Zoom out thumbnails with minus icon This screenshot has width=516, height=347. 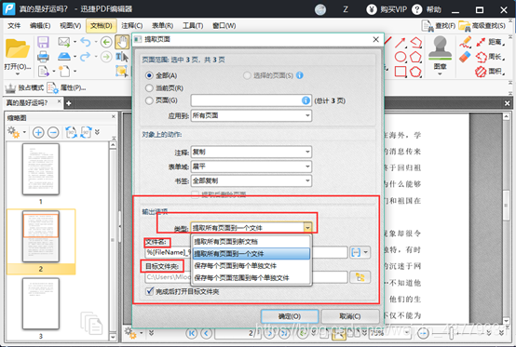click(53, 132)
